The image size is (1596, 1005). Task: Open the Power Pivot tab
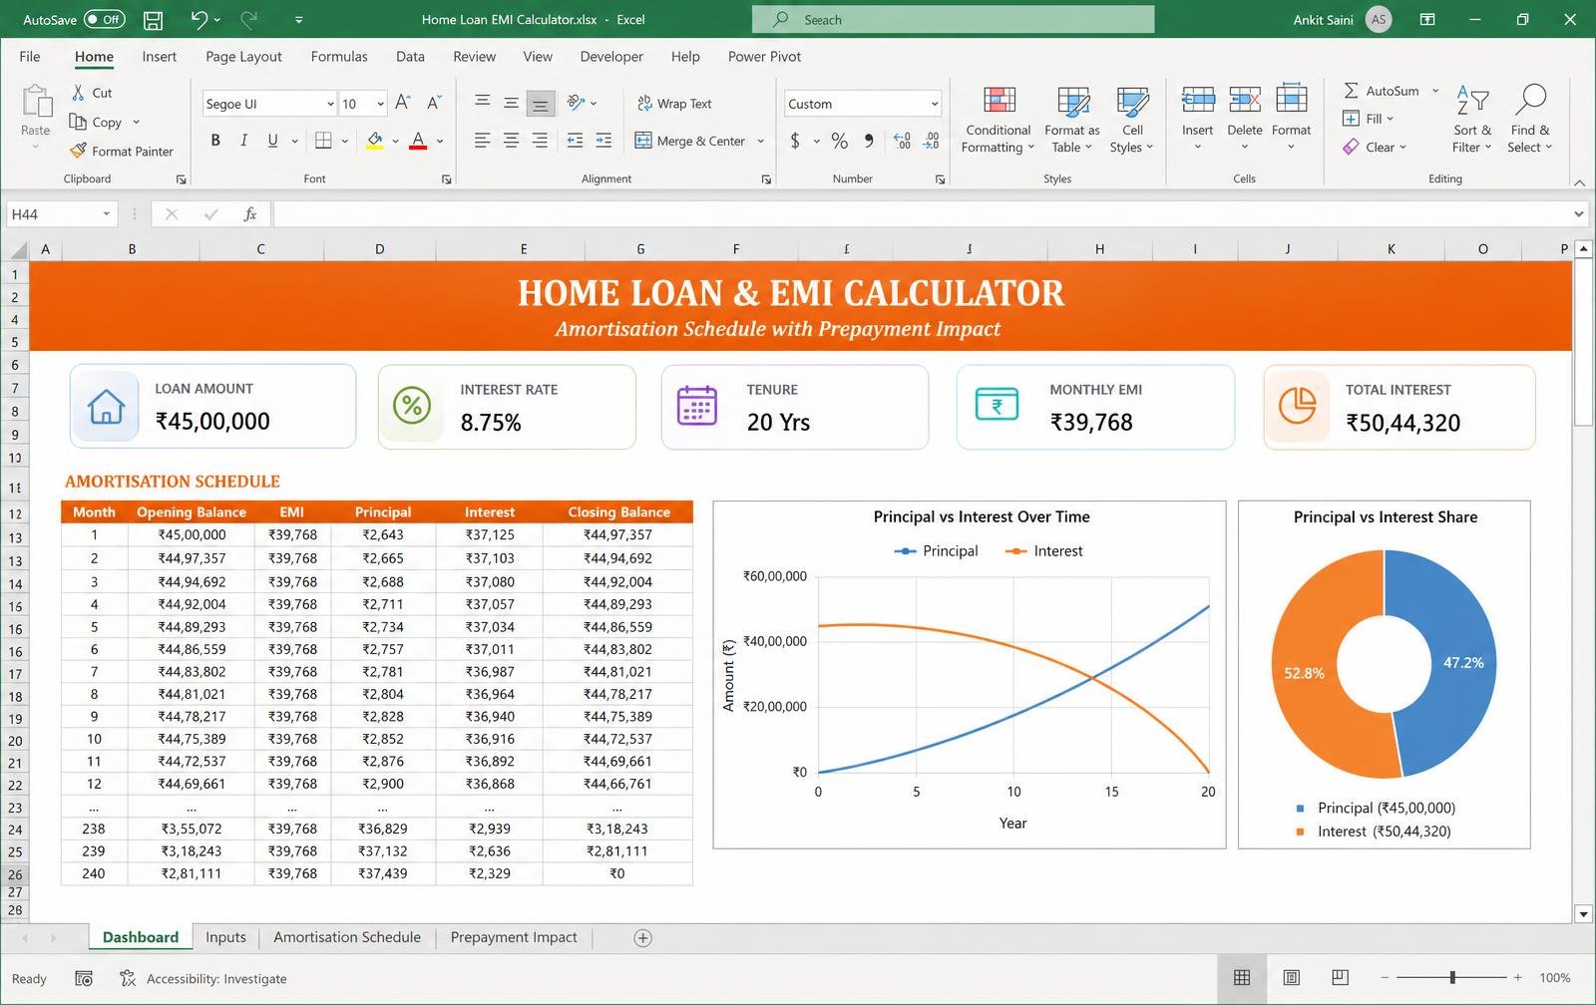coord(764,57)
